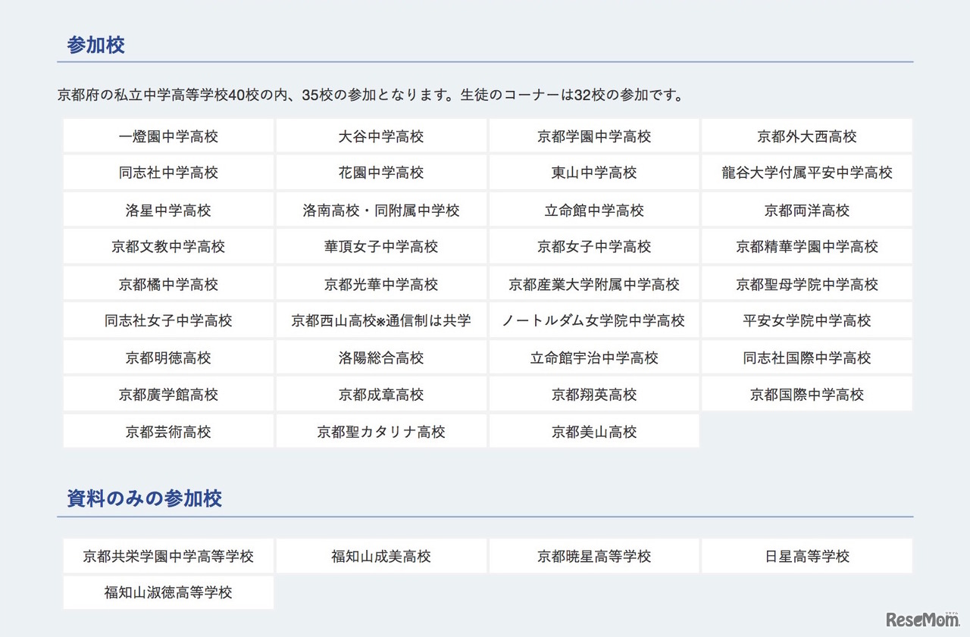Select 洛南高校・同附属中学校

click(380, 210)
